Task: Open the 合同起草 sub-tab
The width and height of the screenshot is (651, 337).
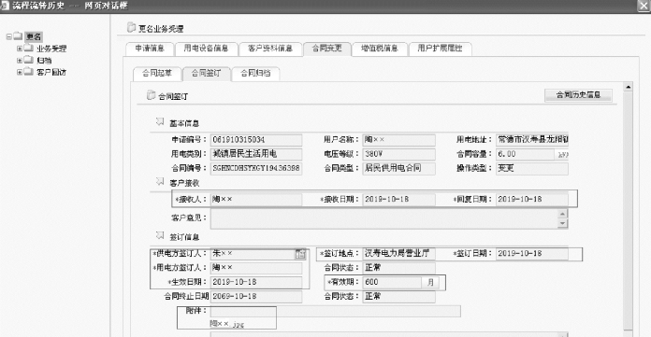Action: click(x=156, y=74)
